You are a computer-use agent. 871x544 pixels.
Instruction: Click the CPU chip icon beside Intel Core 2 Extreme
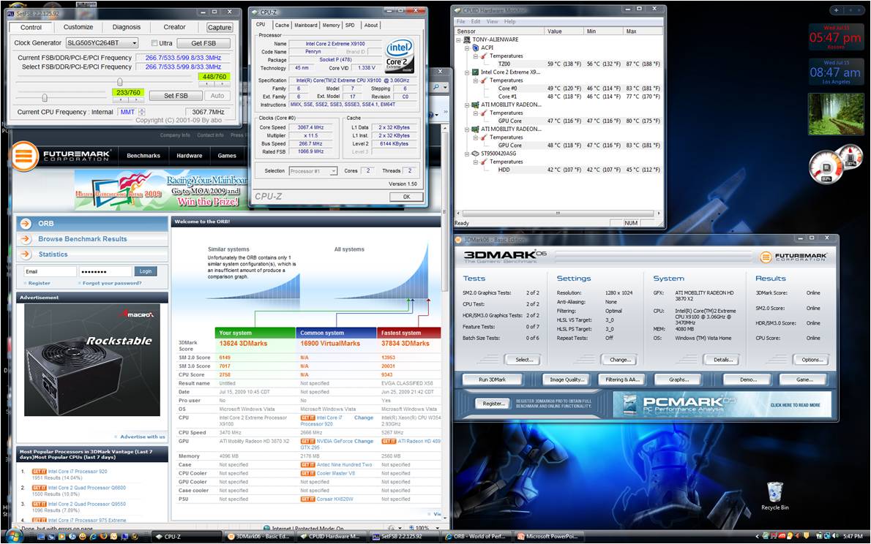(476, 72)
